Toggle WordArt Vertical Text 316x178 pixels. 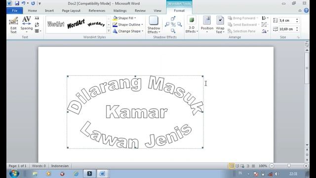(x=37, y=25)
